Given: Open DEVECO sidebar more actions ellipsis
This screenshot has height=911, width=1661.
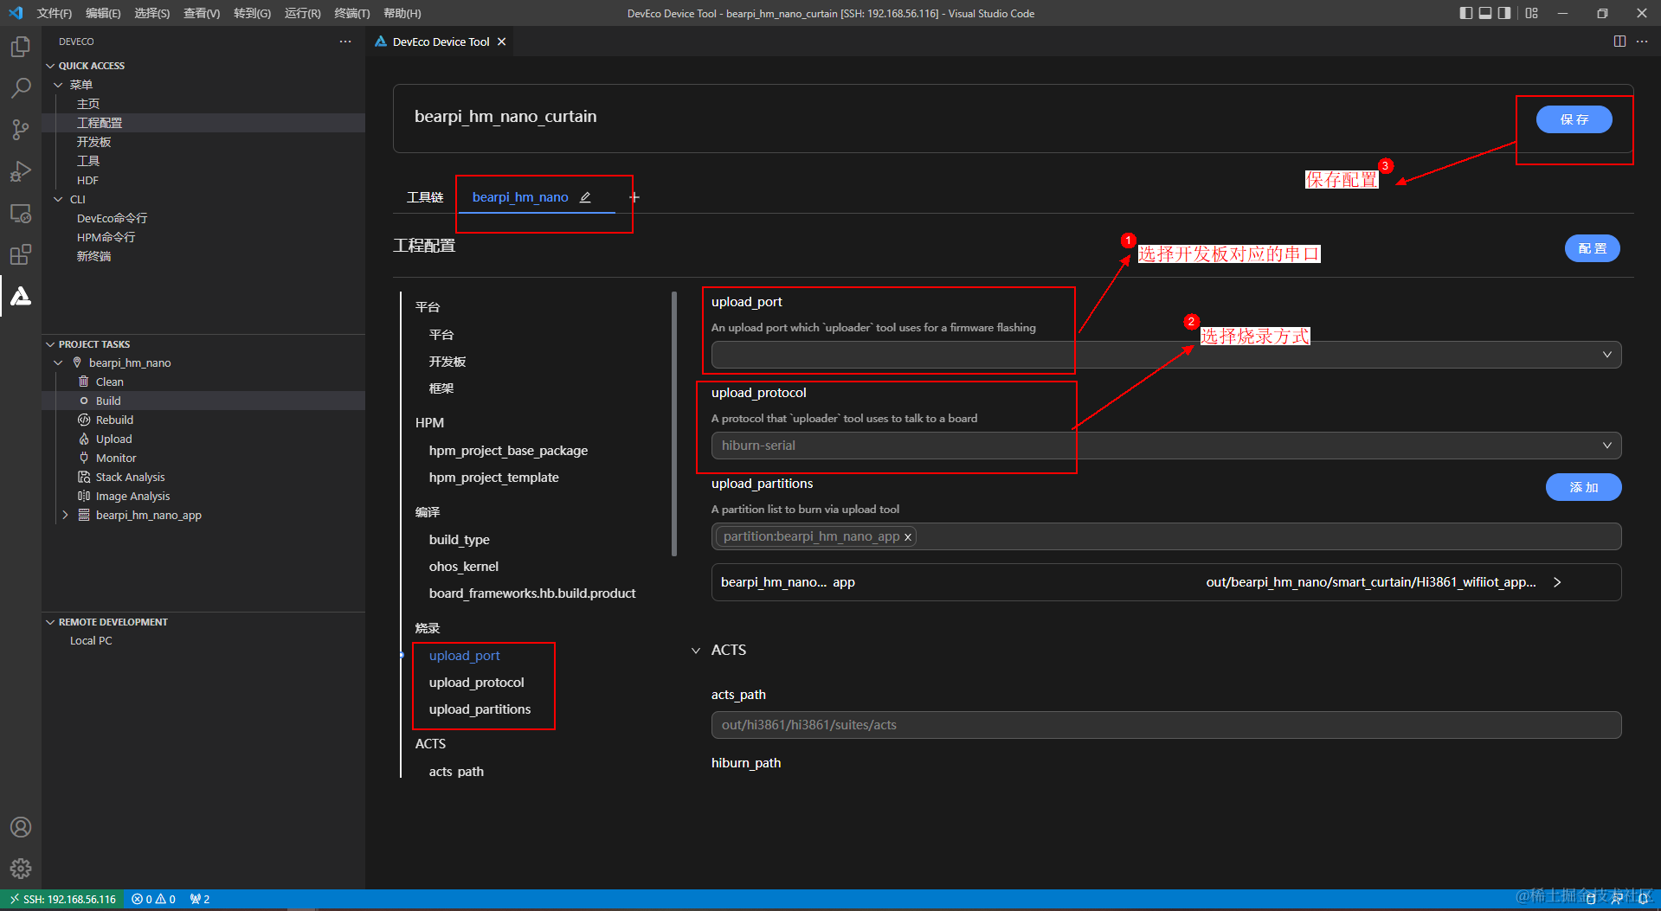Looking at the screenshot, I should tap(345, 42).
